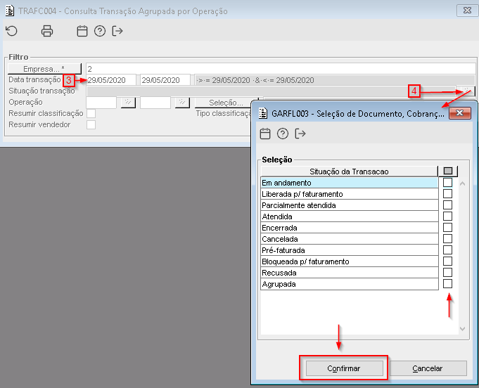479x388 pixels.
Task: Check the Agrupada checkbox
Action: click(447, 283)
